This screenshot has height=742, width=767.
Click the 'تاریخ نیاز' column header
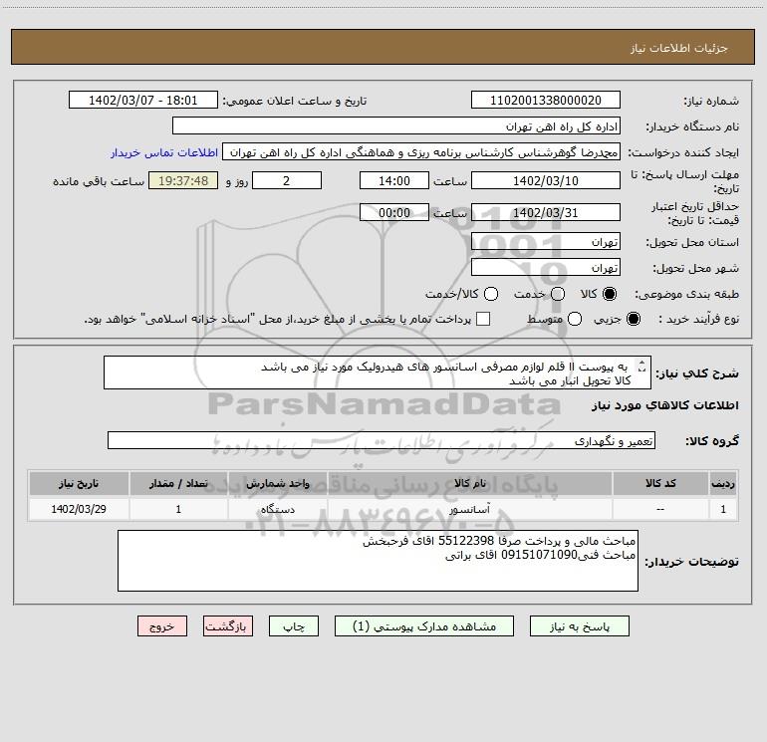click(79, 483)
